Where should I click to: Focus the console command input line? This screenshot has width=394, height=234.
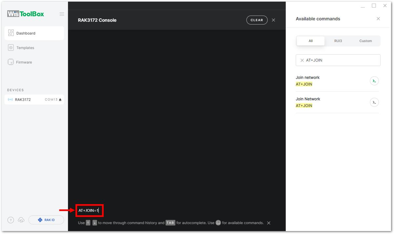point(176,210)
